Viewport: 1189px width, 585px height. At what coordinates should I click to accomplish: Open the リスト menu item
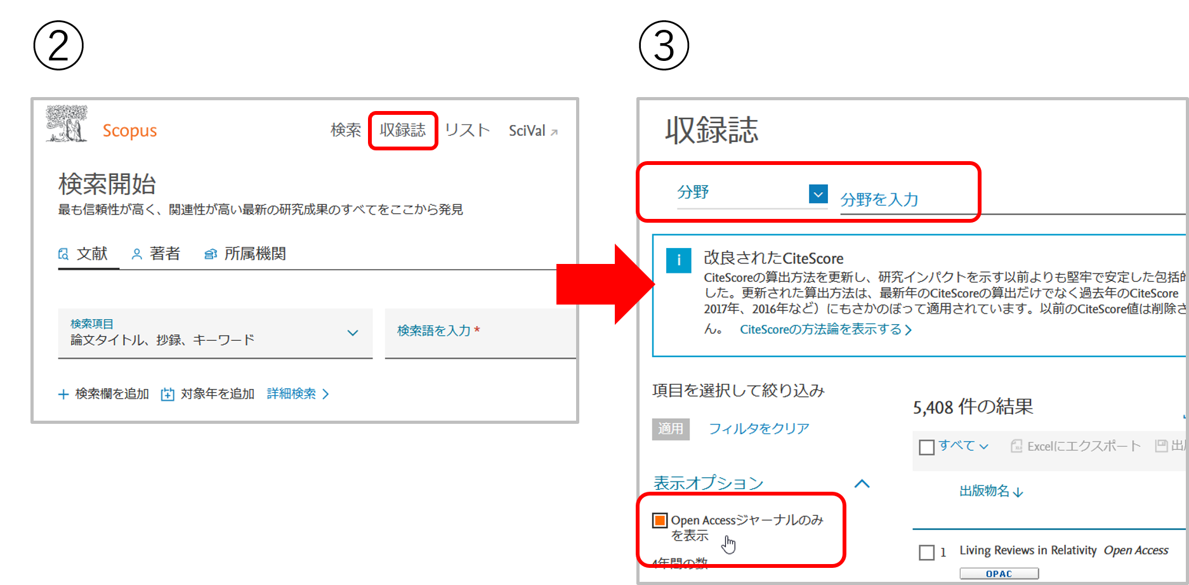[x=468, y=130]
